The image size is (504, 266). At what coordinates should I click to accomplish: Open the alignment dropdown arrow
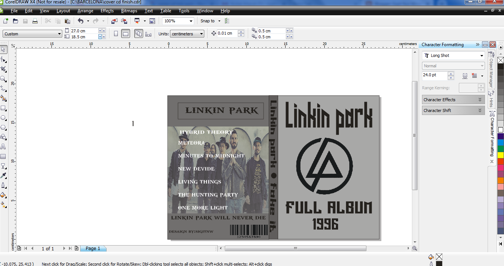[x=482, y=76]
